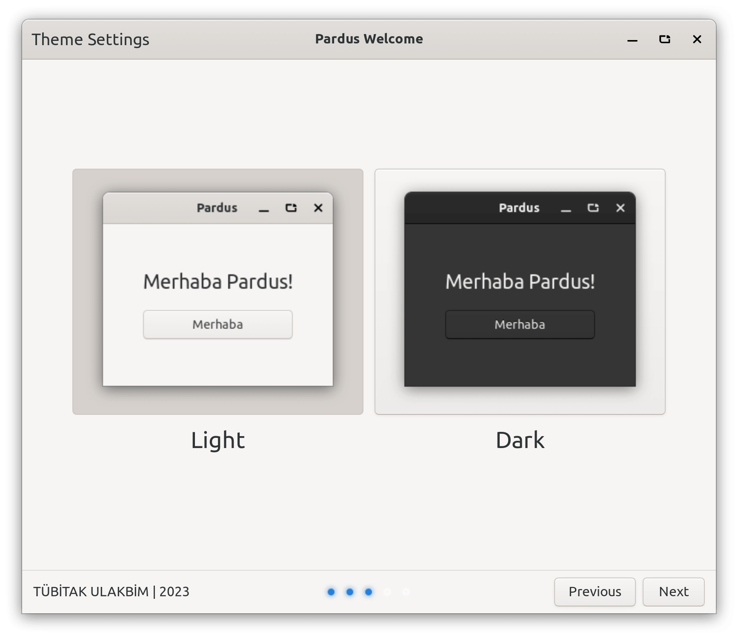The height and width of the screenshot is (638, 738).
Task: Click the maximize icon in the dark preview
Action: pos(593,208)
